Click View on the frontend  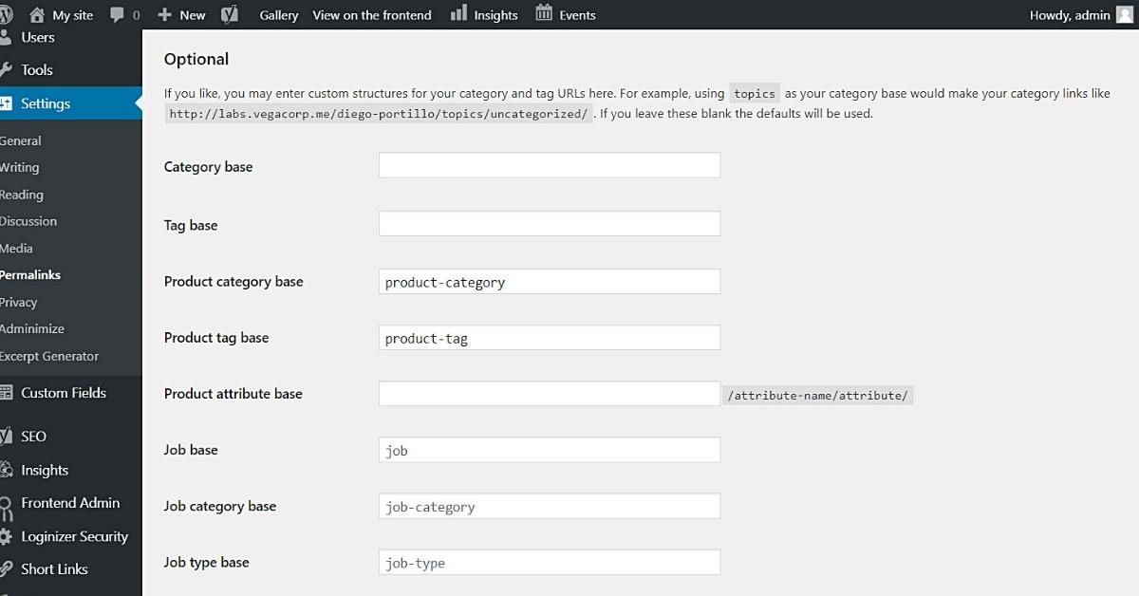pyautogui.click(x=371, y=14)
